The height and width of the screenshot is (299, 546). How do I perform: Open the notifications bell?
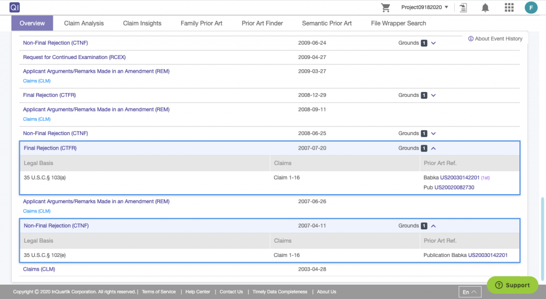(485, 7)
